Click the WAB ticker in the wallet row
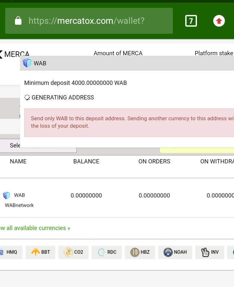 click(x=19, y=195)
